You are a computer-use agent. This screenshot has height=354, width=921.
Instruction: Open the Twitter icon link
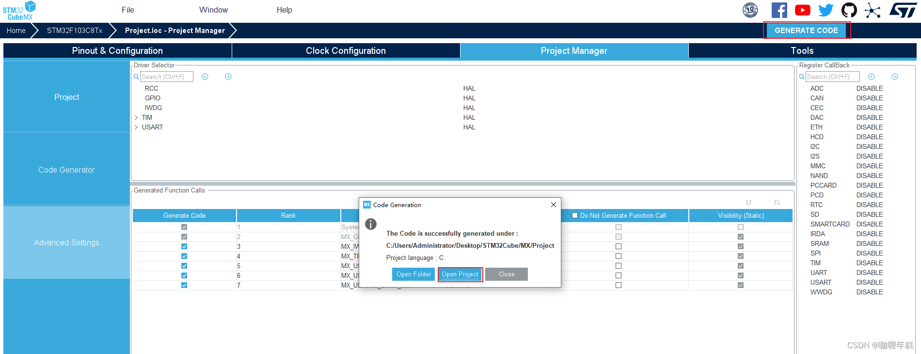[x=826, y=10]
